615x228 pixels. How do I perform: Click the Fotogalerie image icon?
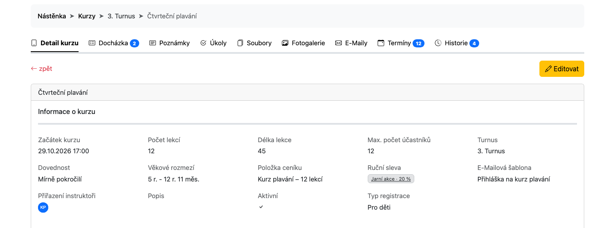[285, 43]
